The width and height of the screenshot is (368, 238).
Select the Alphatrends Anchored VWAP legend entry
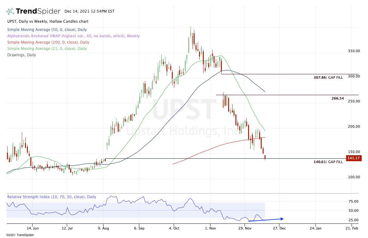[73, 36]
